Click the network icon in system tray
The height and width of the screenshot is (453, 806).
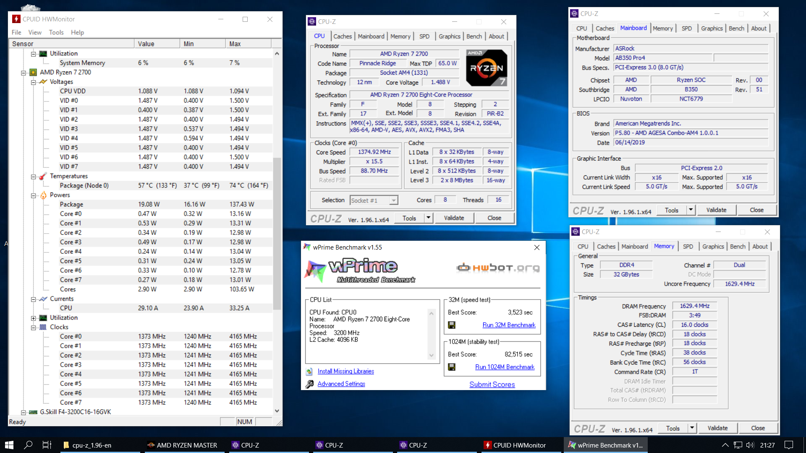click(x=738, y=445)
